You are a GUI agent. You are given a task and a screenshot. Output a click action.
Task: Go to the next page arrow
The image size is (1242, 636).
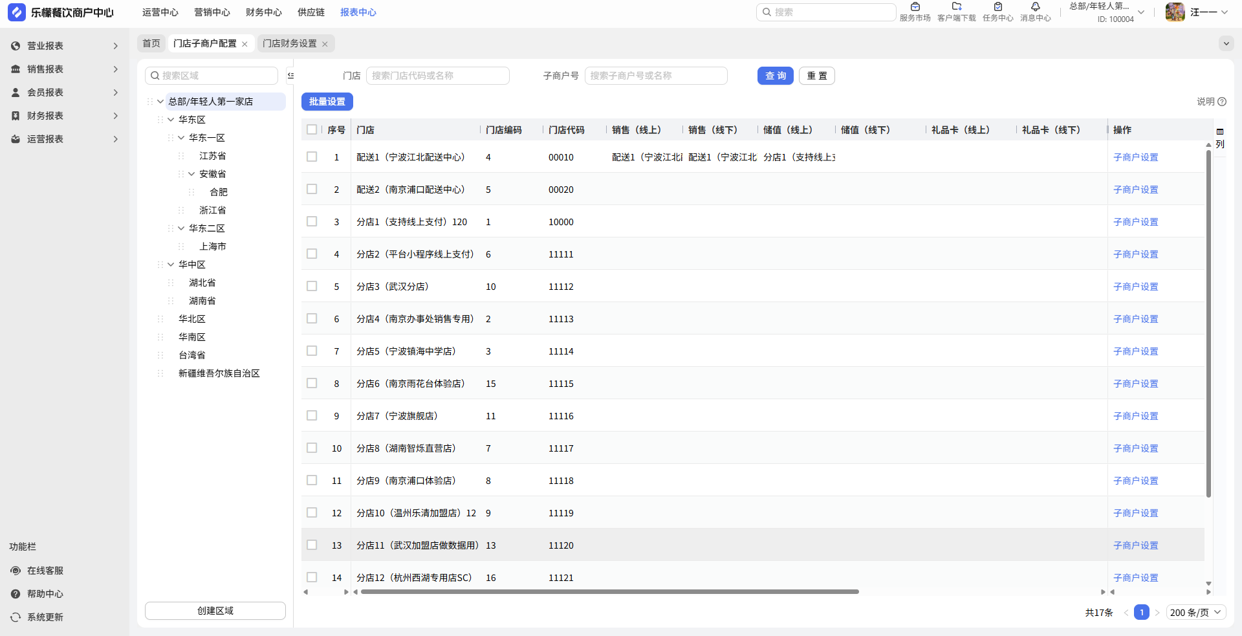point(1157,613)
